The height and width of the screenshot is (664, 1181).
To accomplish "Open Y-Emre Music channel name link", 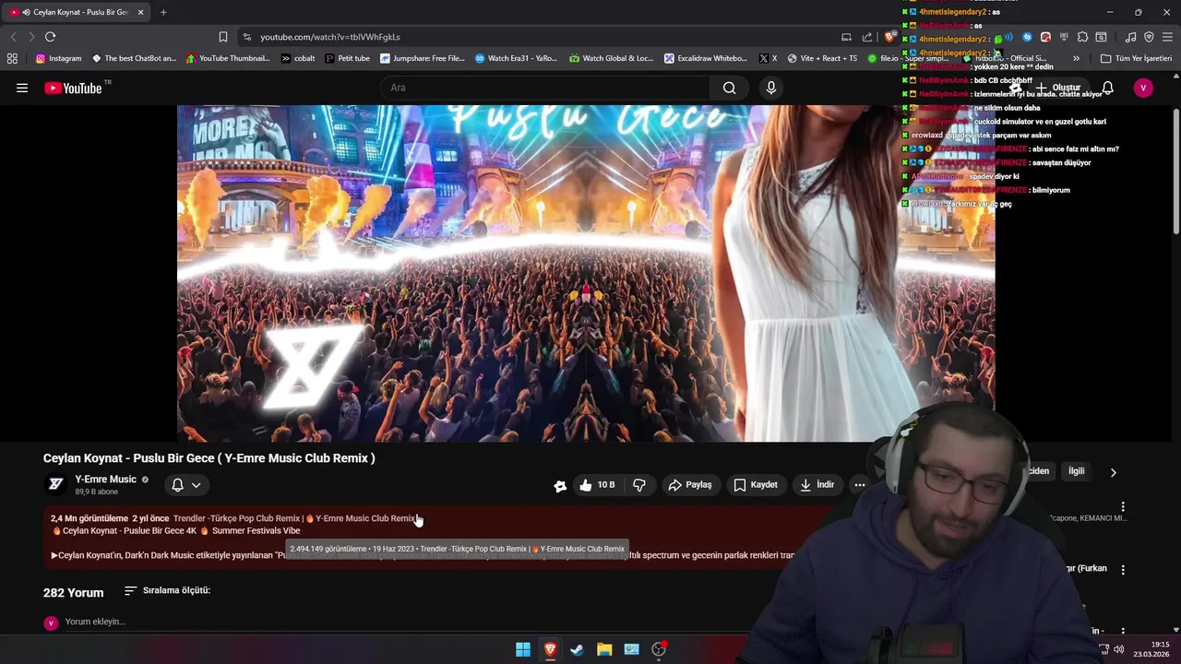I will click(105, 480).
